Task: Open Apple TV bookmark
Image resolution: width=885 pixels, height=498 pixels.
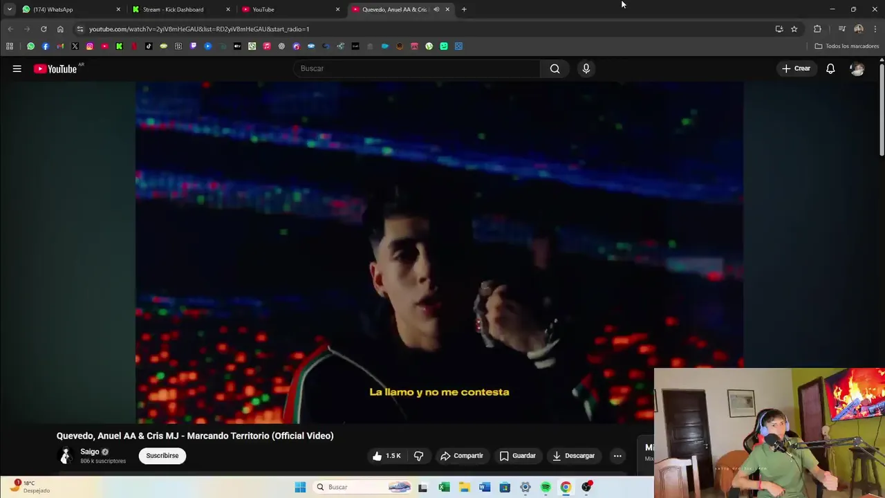Action: tap(237, 46)
